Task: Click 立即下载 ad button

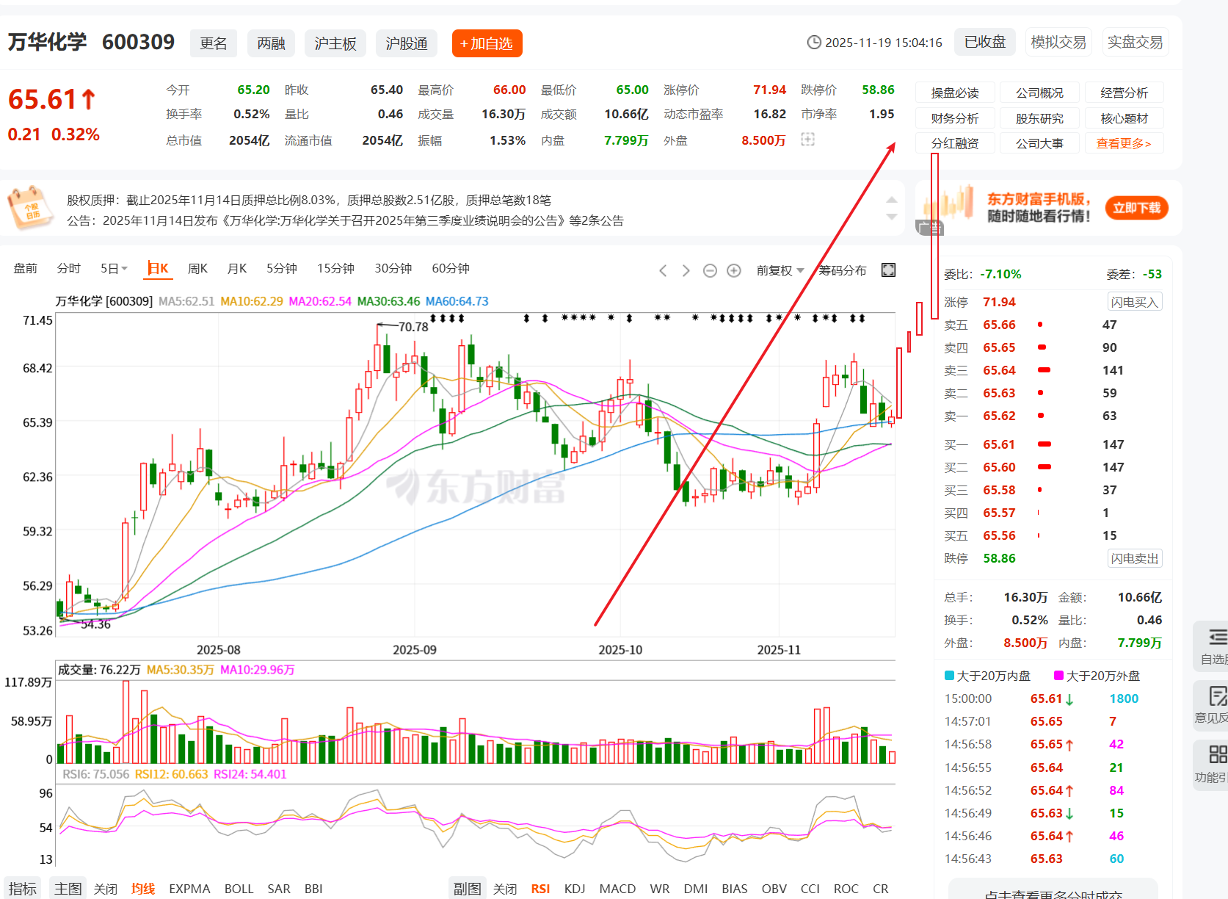Action: (x=1136, y=208)
